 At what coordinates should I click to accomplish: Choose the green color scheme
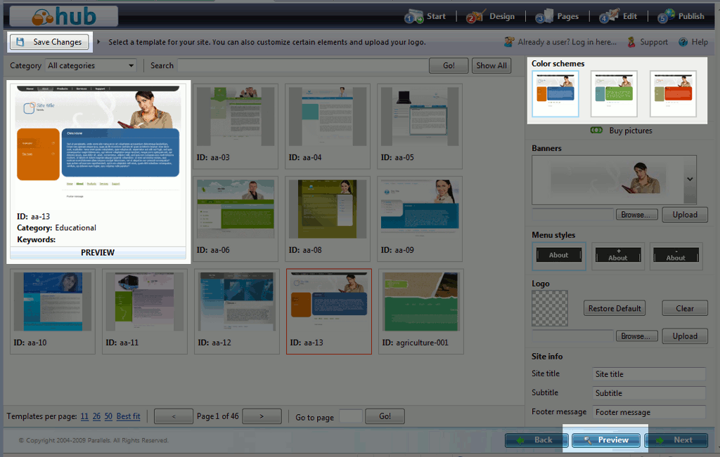click(614, 93)
